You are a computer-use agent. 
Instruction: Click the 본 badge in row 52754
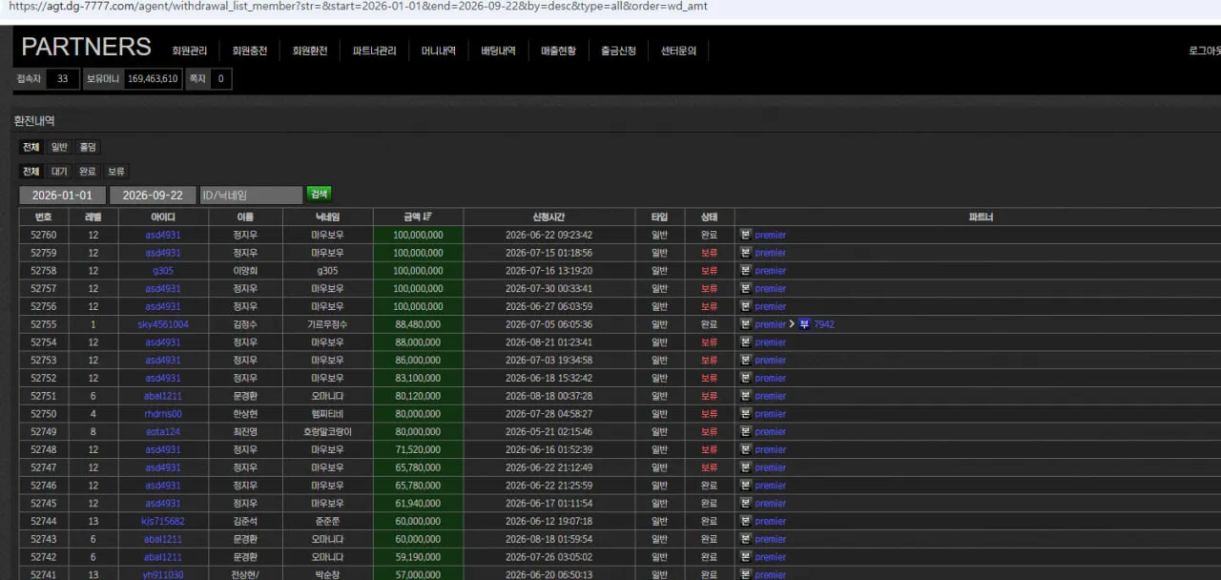click(x=746, y=342)
